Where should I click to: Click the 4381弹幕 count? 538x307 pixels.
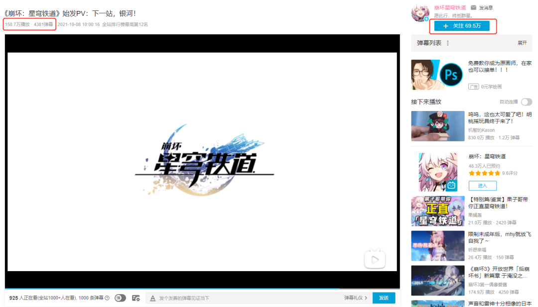click(x=43, y=24)
